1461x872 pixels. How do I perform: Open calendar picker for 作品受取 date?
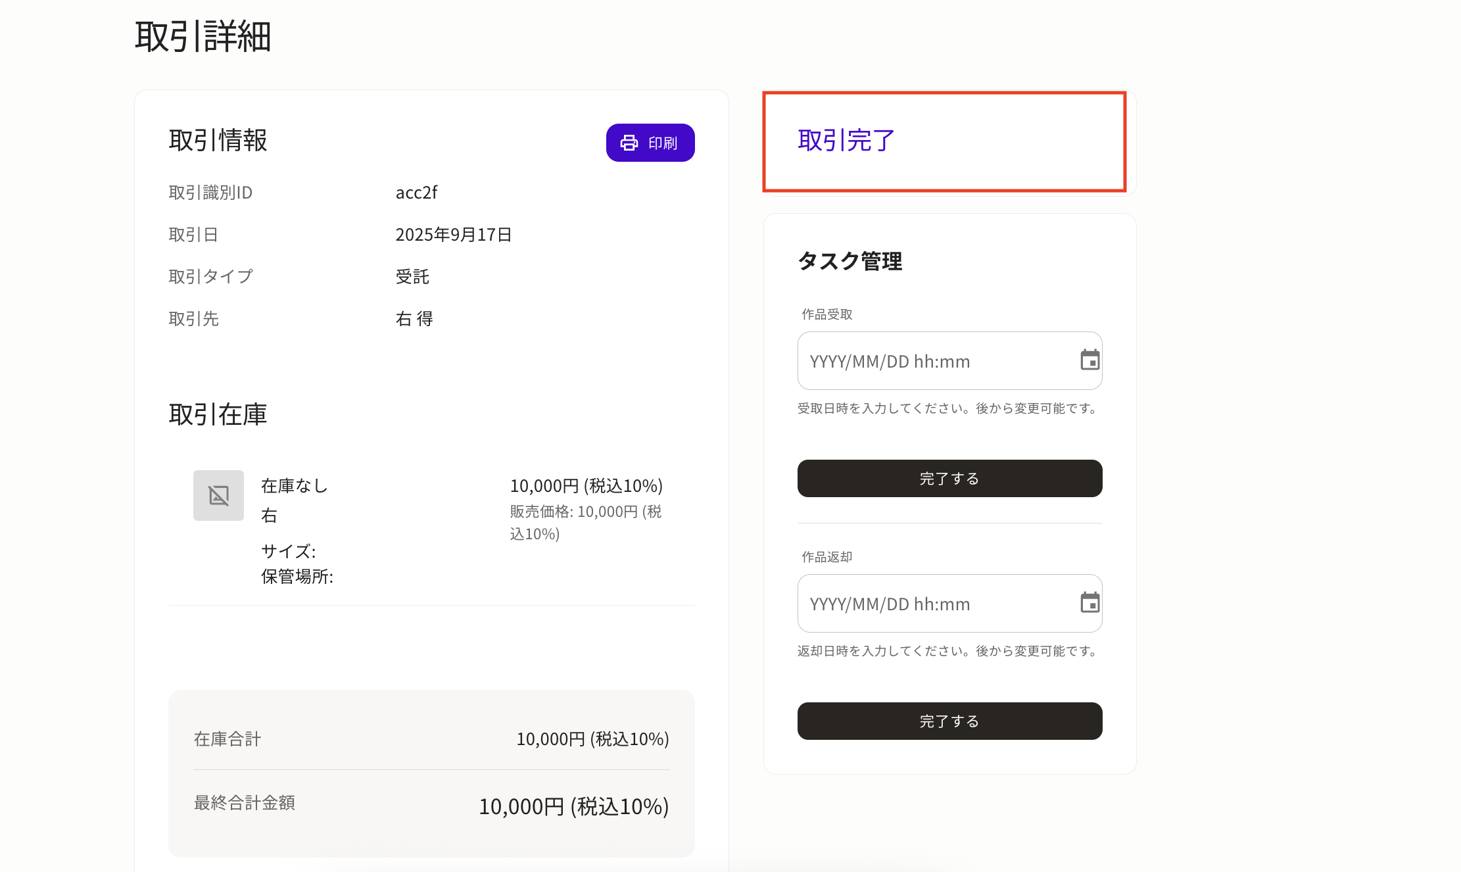[x=1090, y=360]
